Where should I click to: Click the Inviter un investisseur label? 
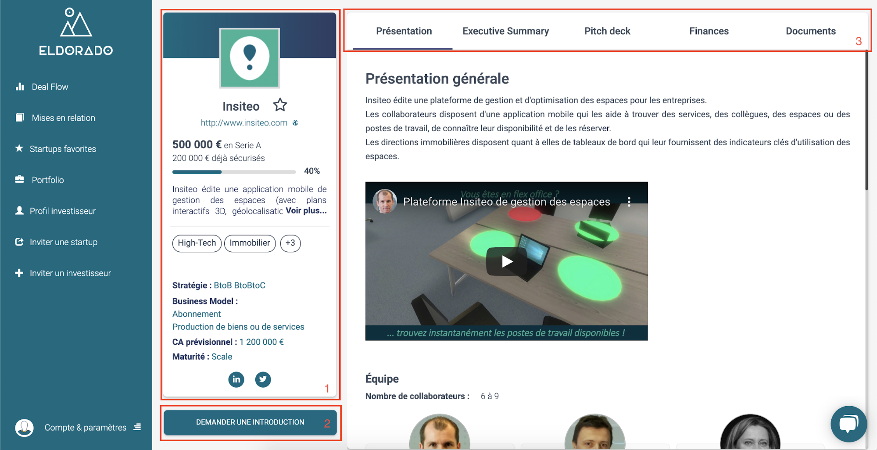[70, 273]
